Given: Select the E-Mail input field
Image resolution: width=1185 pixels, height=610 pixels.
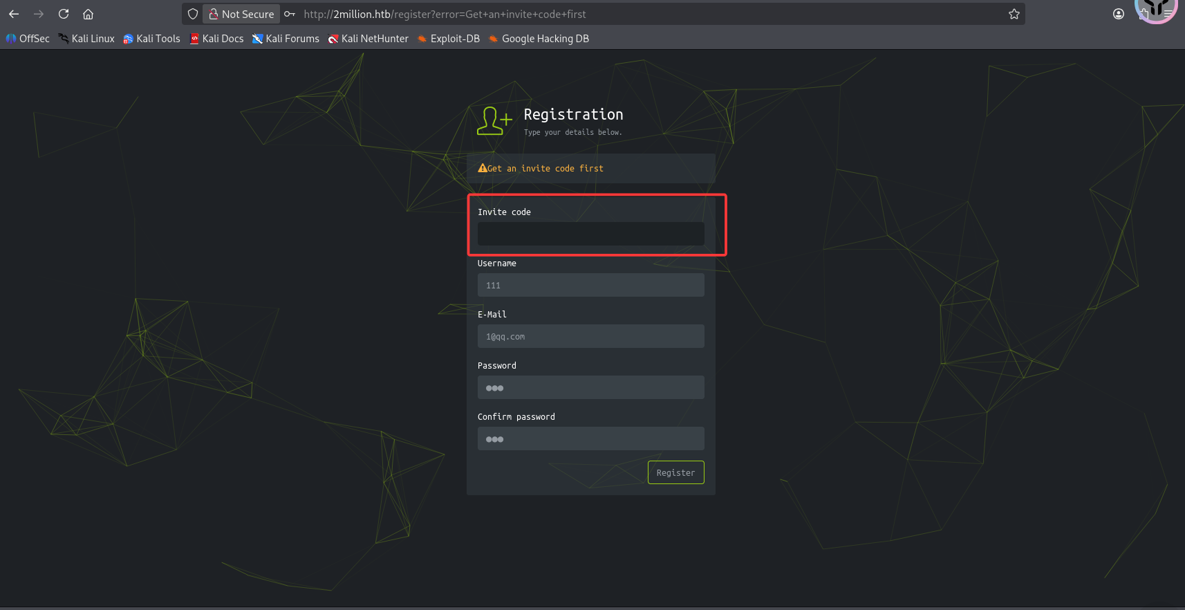Looking at the screenshot, I should coord(590,336).
